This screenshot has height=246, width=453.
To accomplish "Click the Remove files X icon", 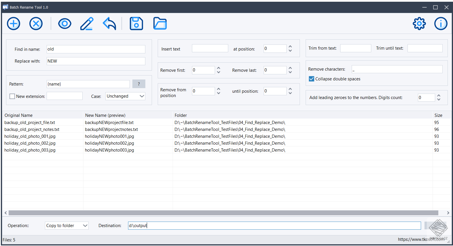I will [36, 24].
